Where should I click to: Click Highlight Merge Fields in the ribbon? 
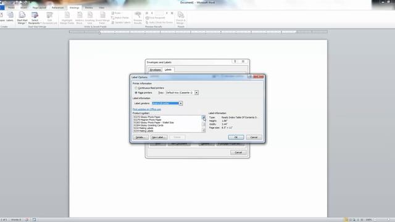click(67, 18)
